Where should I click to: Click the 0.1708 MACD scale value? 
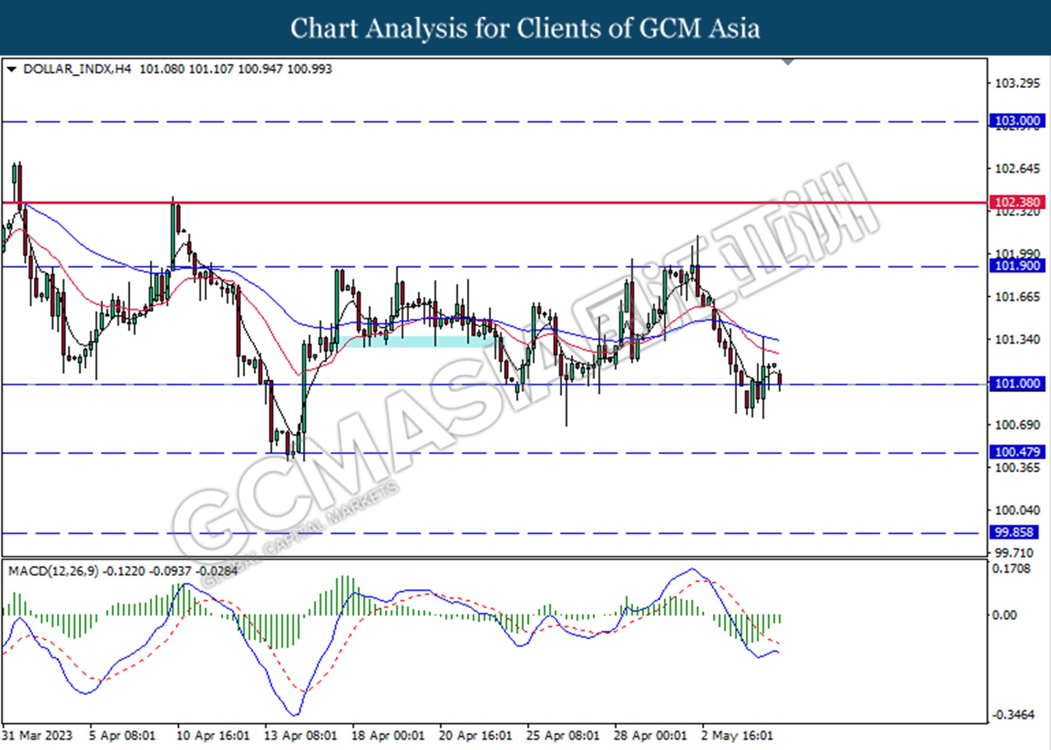[1011, 568]
